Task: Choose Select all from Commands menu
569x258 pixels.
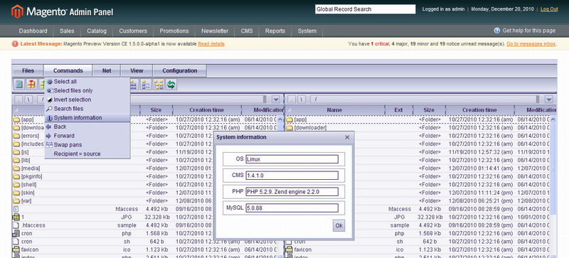Action: click(x=87, y=82)
